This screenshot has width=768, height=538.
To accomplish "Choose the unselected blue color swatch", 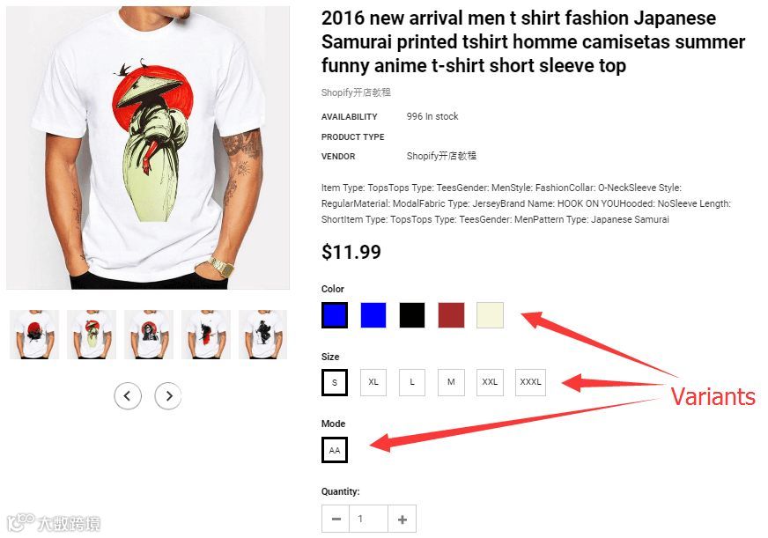I will (373, 314).
